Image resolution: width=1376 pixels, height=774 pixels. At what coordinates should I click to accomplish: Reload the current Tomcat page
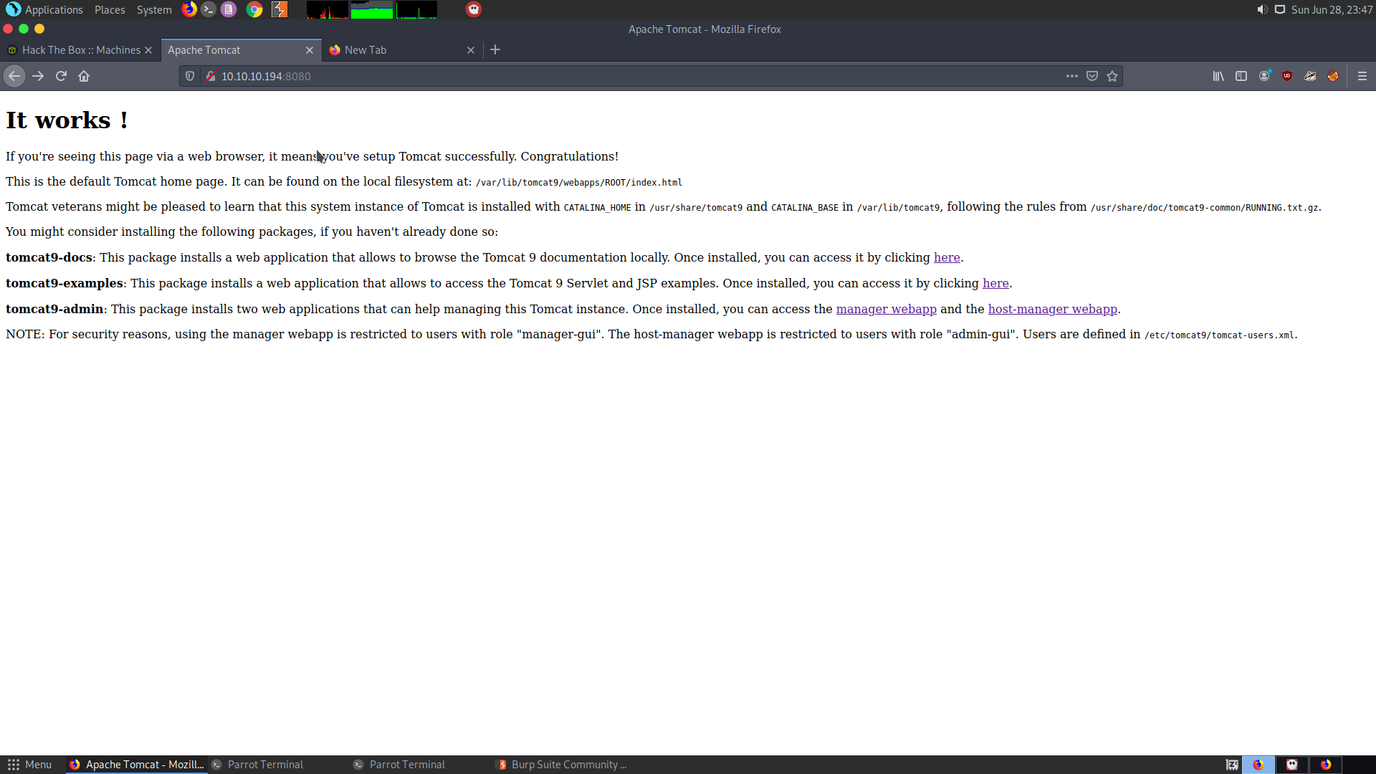pyautogui.click(x=61, y=76)
